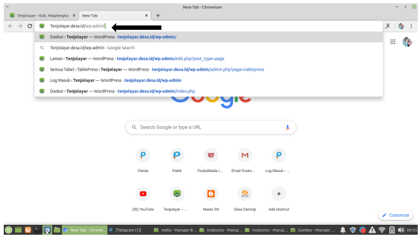
Task: Click the Search Google or type a URL box
Action: pyautogui.click(x=211, y=127)
